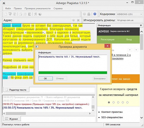
Task: Click the http://kit-group.com.ua/ link text in editor
Action: pyautogui.click(x=18, y=77)
